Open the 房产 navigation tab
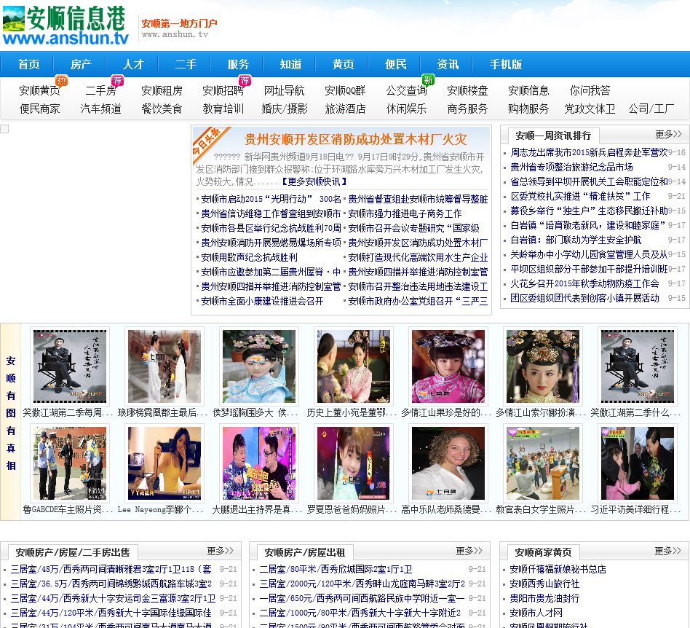This screenshot has height=628, width=690. click(82, 64)
